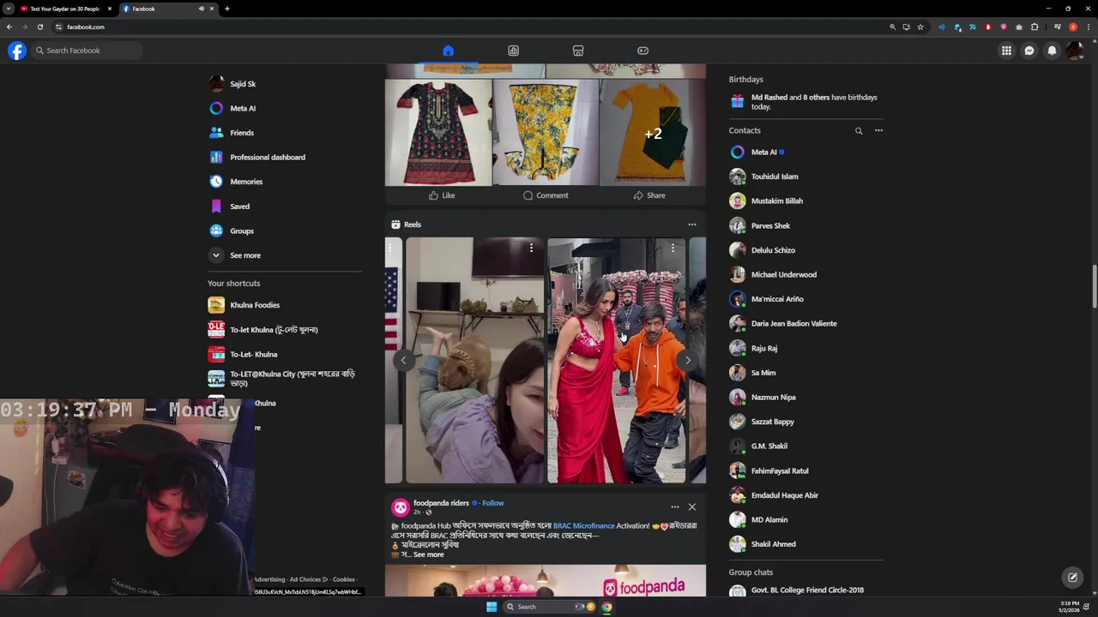Open the account profile picture menu
Viewport: 1098px width, 617px height.
click(1074, 51)
